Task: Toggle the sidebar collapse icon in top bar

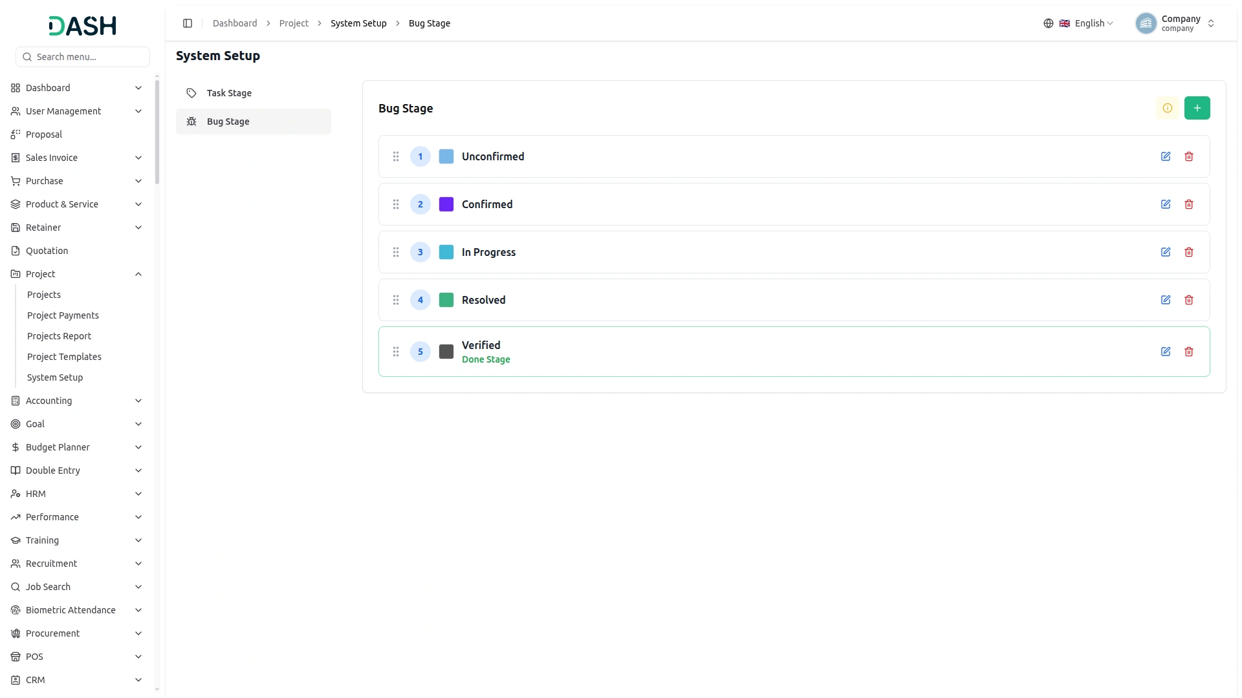Action: (x=188, y=23)
